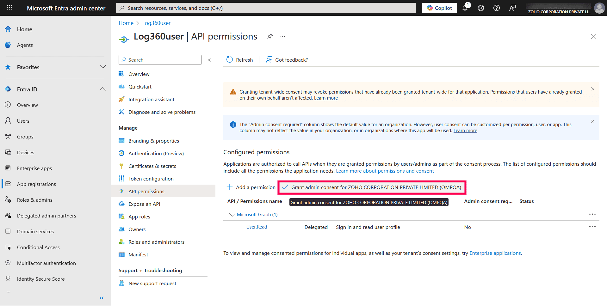The width and height of the screenshot is (607, 306).
Task: Open the Entra waffle apps menu
Action: pyautogui.click(x=9, y=8)
